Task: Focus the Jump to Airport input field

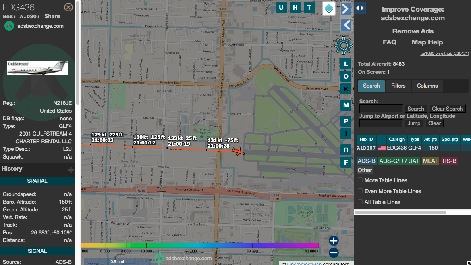Action: point(381,123)
